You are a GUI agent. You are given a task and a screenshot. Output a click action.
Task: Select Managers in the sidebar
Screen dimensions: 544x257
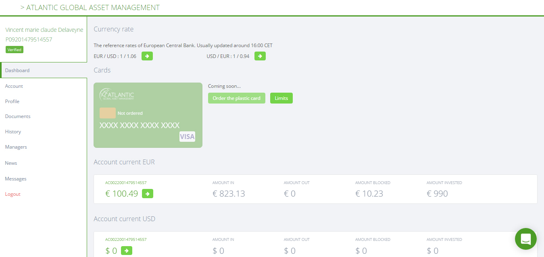point(16,147)
